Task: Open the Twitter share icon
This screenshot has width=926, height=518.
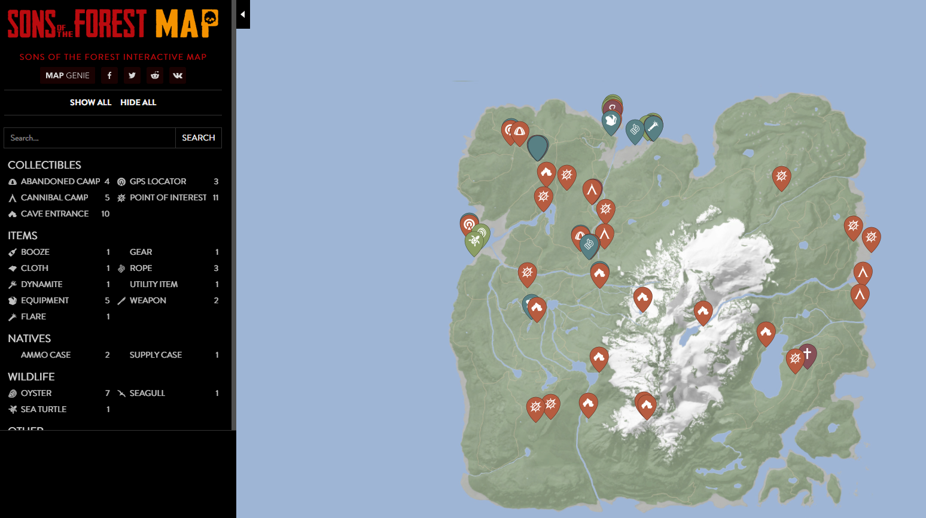Action: point(132,75)
